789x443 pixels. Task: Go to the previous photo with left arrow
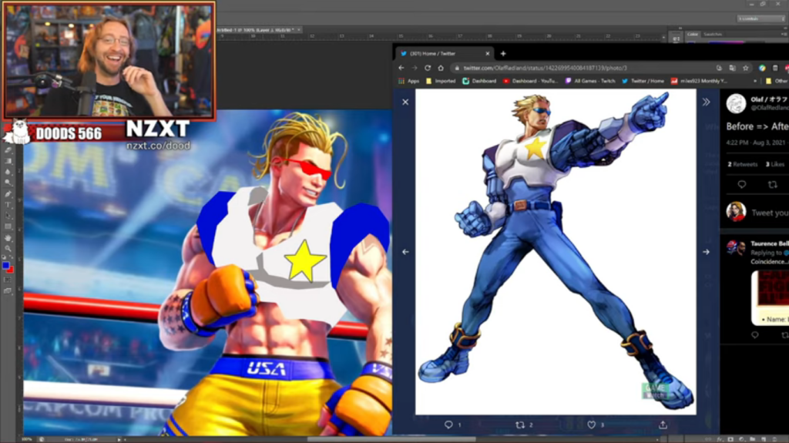405,252
